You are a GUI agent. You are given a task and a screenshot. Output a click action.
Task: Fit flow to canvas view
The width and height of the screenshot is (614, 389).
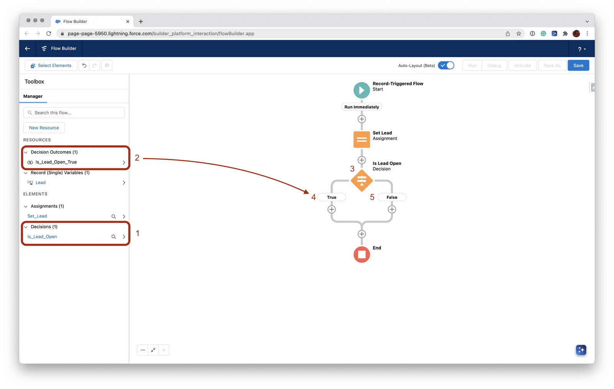point(153,350)
